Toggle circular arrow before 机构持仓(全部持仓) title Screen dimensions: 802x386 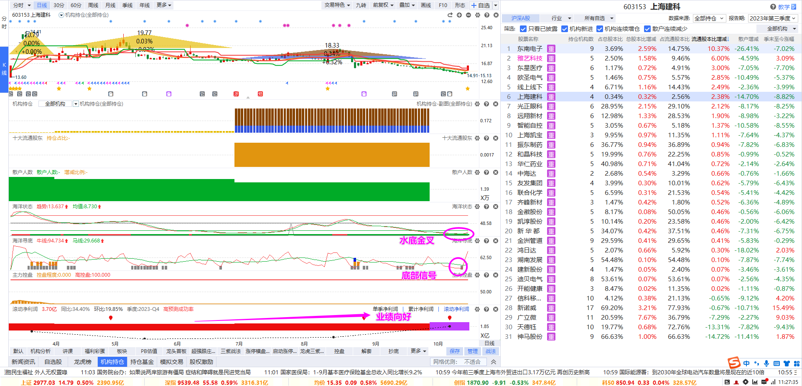click(61, 15)
